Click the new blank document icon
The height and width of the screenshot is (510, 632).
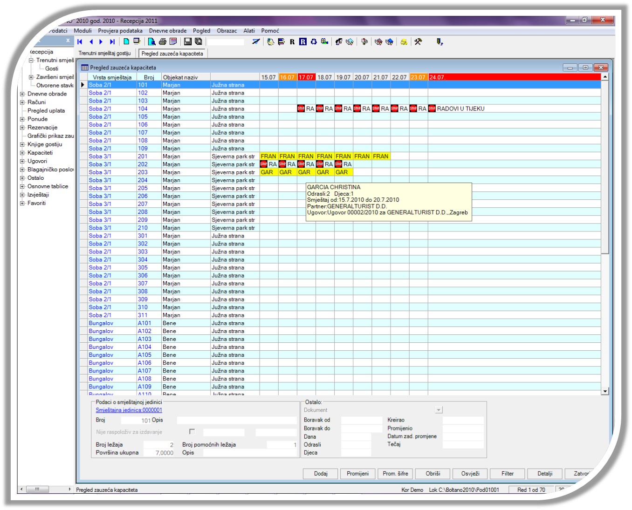(x=126, y=42)
